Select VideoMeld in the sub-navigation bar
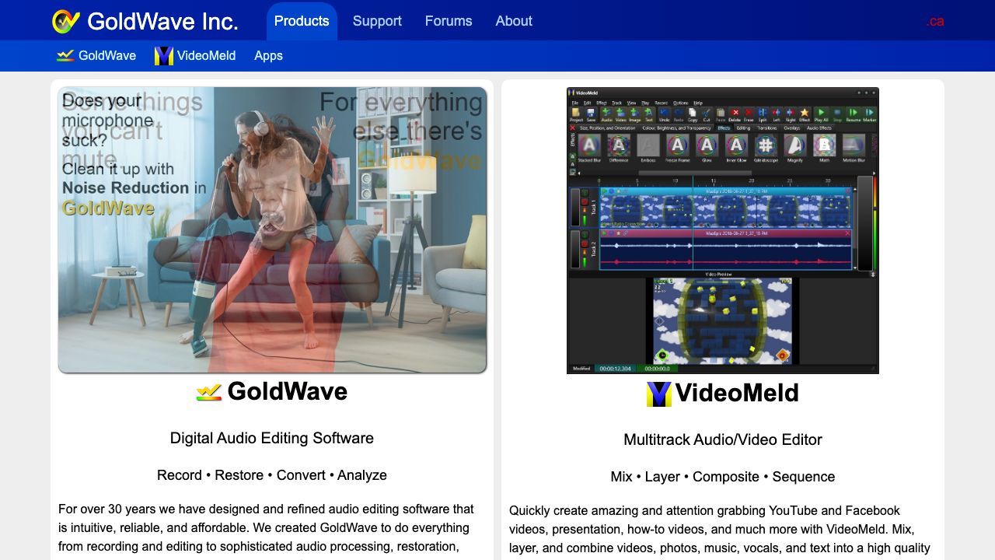The image size is (995, 560). [195, 56]
